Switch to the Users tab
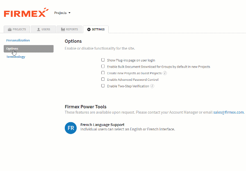Screen dimensions: 246x171 point(43,30)
